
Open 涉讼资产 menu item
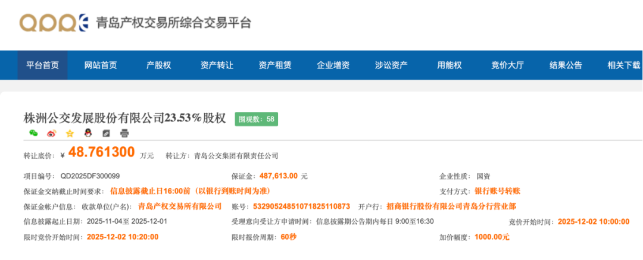click(x=391, y=65)
